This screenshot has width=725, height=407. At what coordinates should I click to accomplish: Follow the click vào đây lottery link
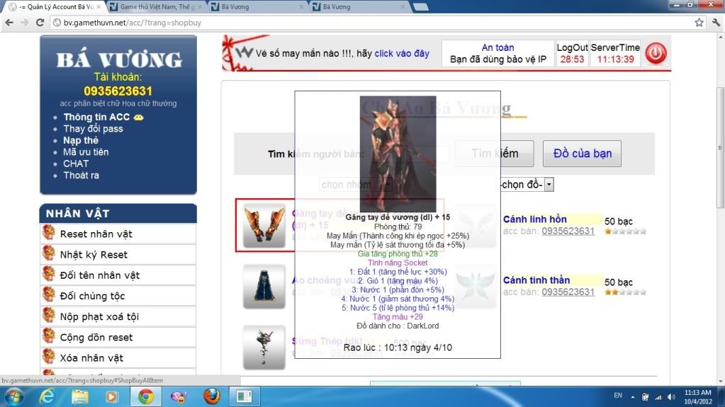(x=402, y=54)
